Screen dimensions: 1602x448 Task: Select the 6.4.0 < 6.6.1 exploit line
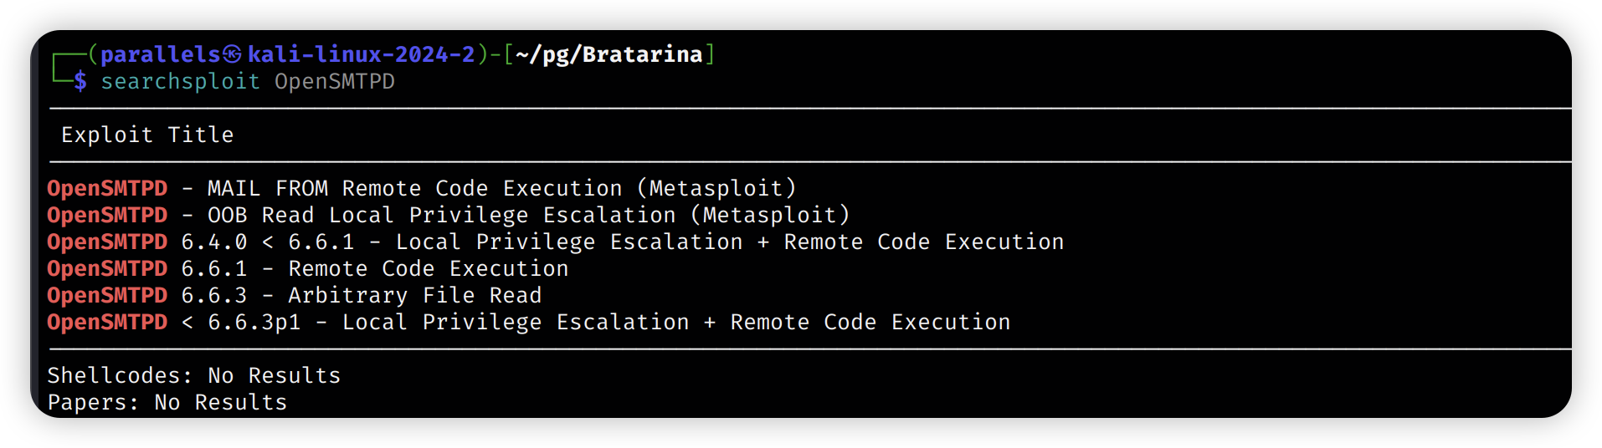556,242
